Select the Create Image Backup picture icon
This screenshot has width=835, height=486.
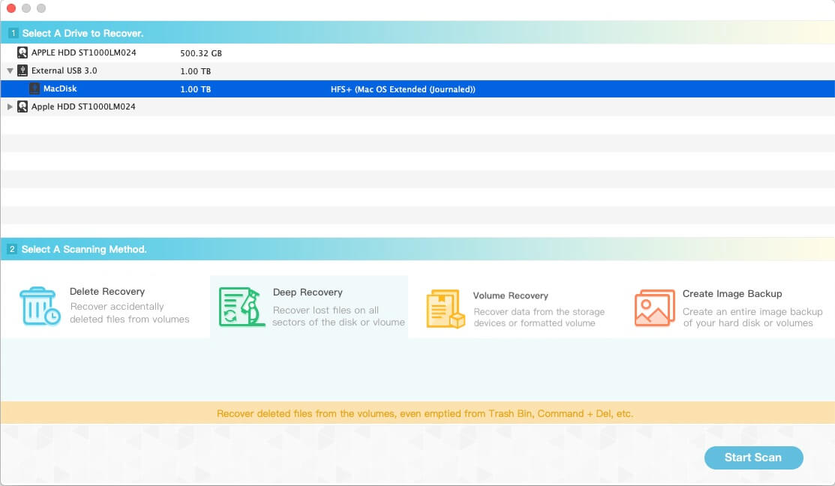coord(654,307)
